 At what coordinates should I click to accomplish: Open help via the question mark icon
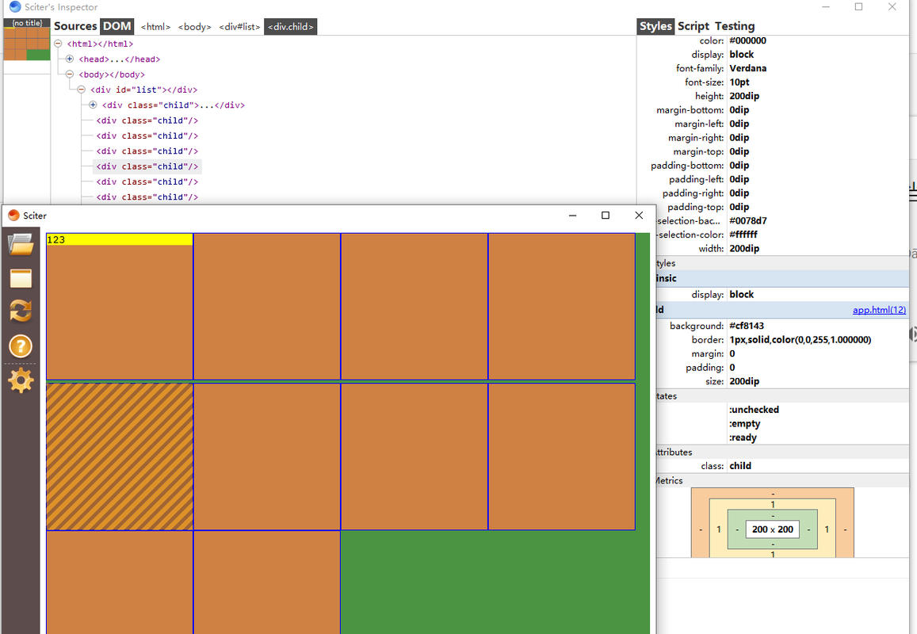(21, 346)
